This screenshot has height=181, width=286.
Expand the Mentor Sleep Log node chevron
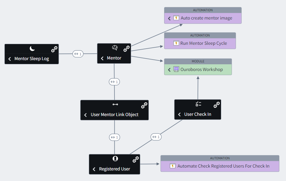coord(10,59)
